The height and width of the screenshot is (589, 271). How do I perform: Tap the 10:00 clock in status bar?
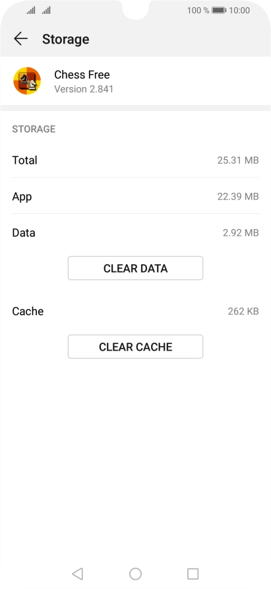[x=239, y=11]
